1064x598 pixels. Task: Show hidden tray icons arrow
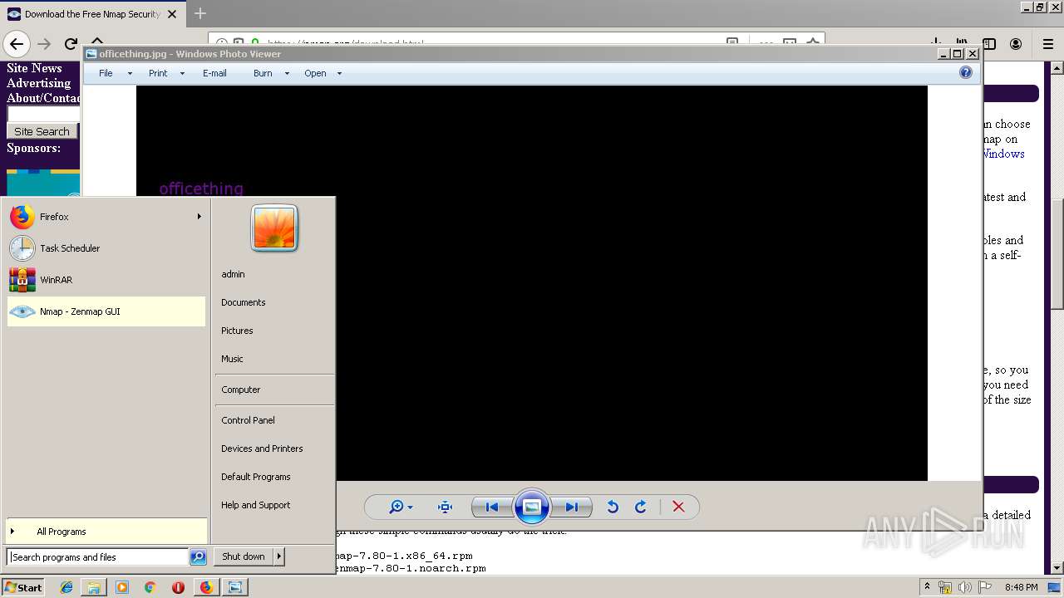coord(927,587)
